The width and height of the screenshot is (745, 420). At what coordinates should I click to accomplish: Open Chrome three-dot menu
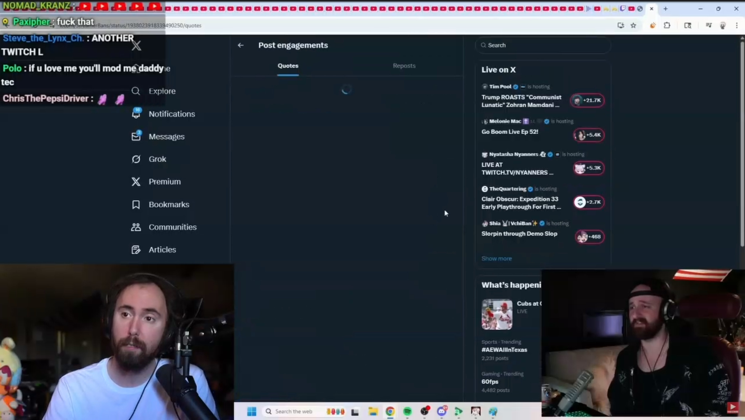(x=737, y=25)
